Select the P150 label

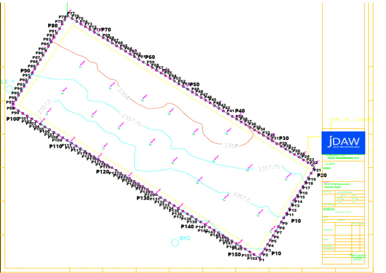point(234,254)
